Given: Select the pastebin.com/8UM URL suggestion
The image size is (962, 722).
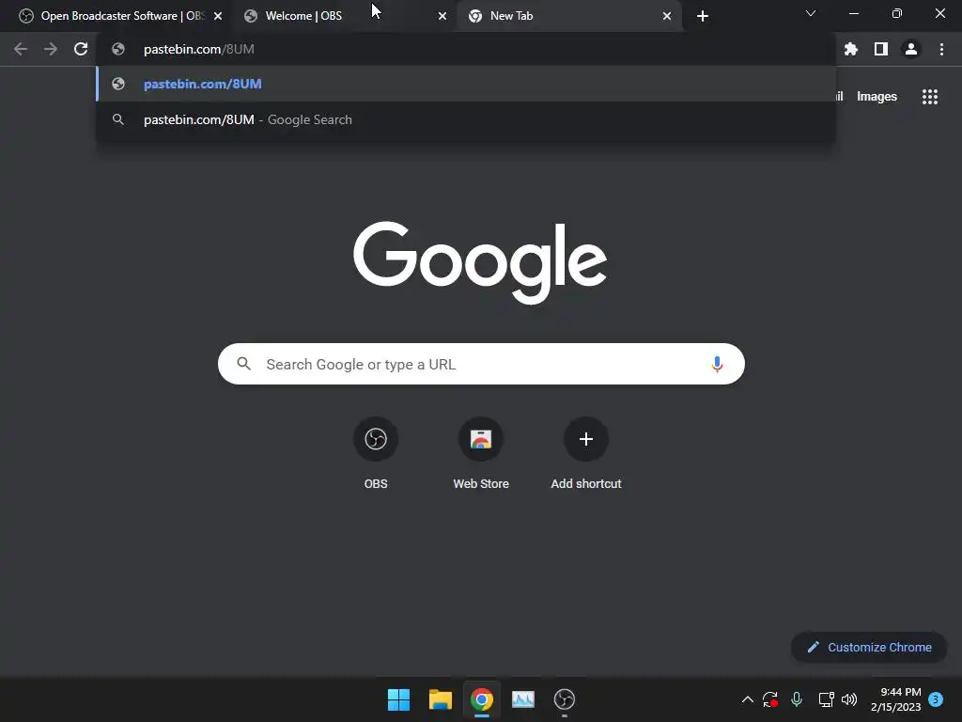Looking at the screenshot, I should click(466, 84).
